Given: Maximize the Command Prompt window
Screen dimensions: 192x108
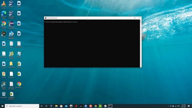Looking at the screenshot, I should 135,18.
